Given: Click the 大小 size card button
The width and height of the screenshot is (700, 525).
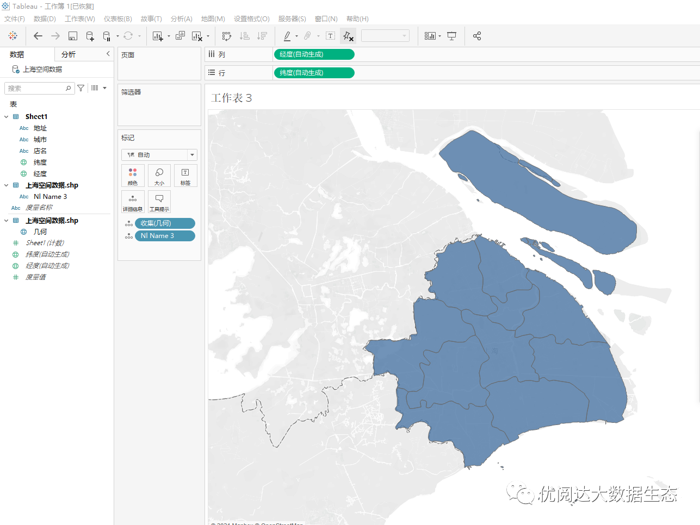Looking at the screenshot, I should pos(159,176).
